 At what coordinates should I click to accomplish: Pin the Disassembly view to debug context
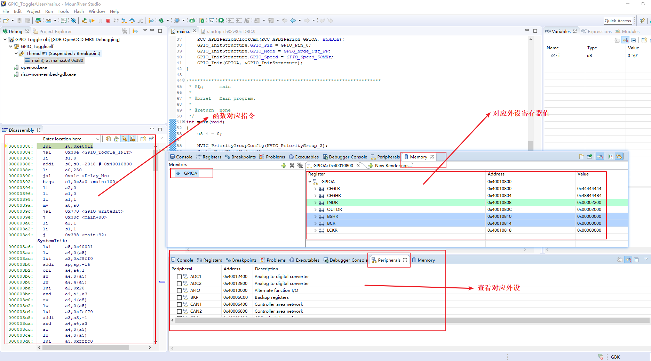[x=151, y=139]
